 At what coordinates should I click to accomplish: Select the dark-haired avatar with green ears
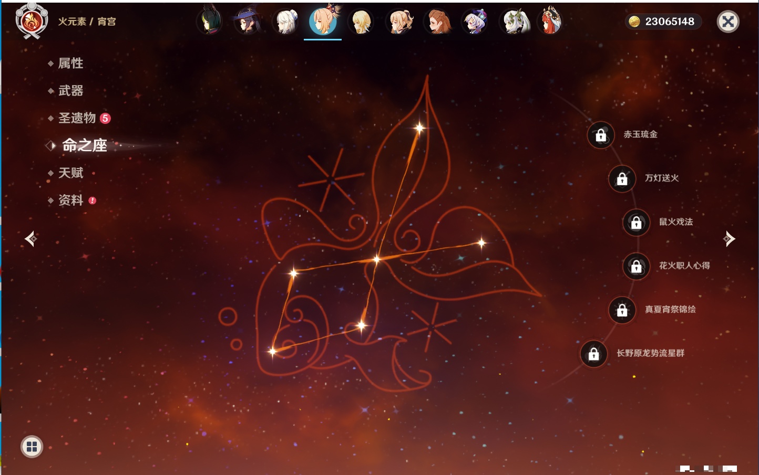coord(209,22)
